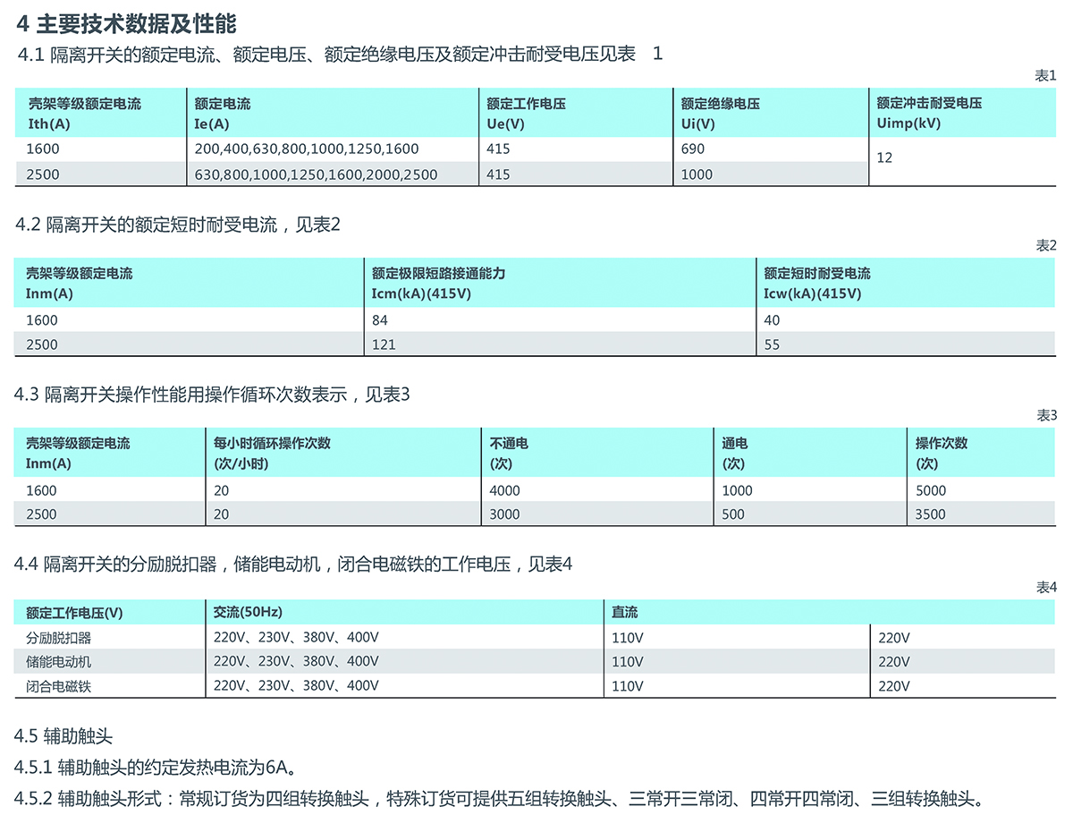Click the 55 Icw value cell
The height and width of the screenshot is (832, 1073).
click(772, 344)
